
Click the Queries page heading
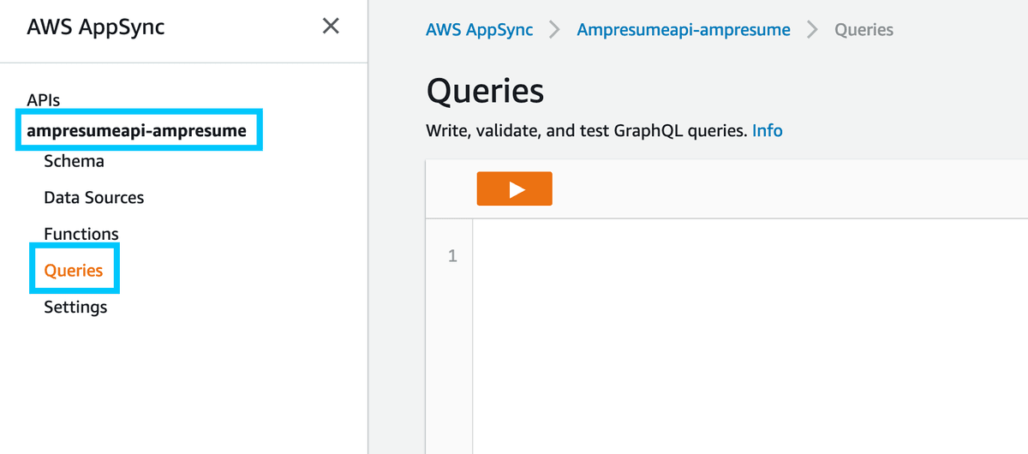coord(484,90)
